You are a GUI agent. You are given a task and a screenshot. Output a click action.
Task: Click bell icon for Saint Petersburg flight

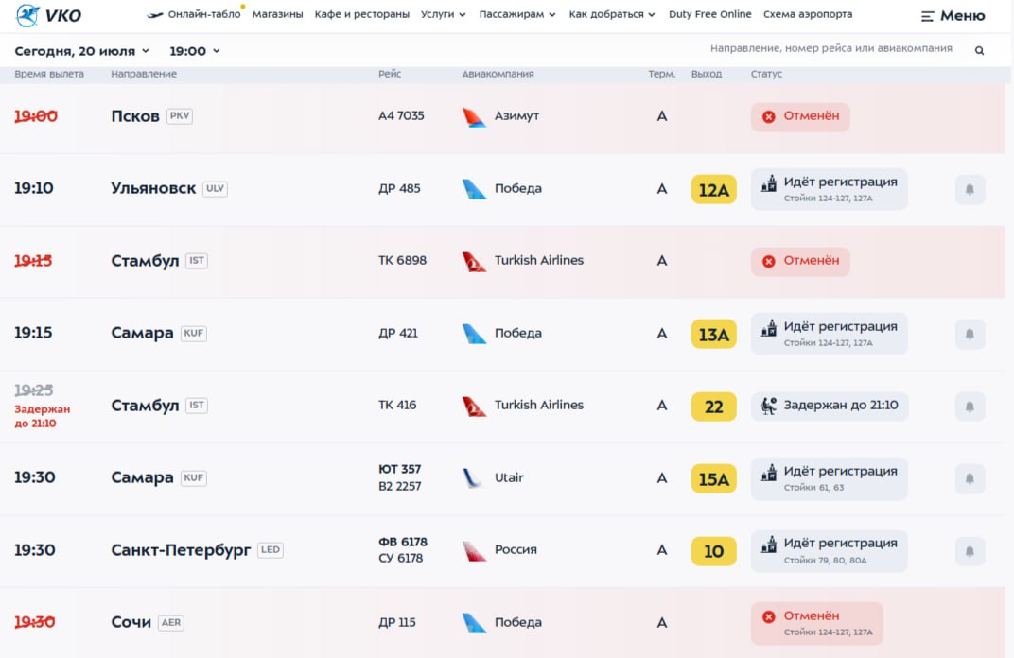coord(970,551)
